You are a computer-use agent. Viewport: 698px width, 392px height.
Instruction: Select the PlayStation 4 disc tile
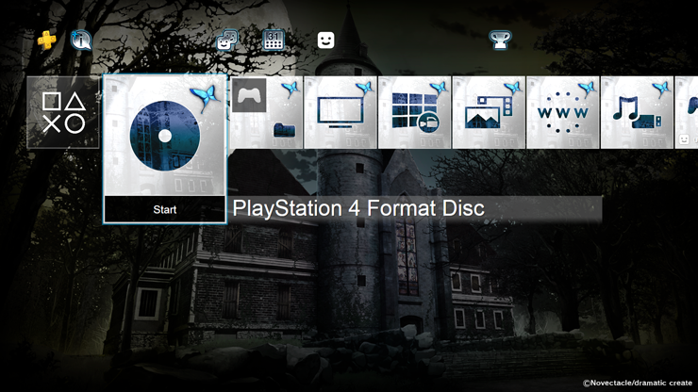coord(165,136)
